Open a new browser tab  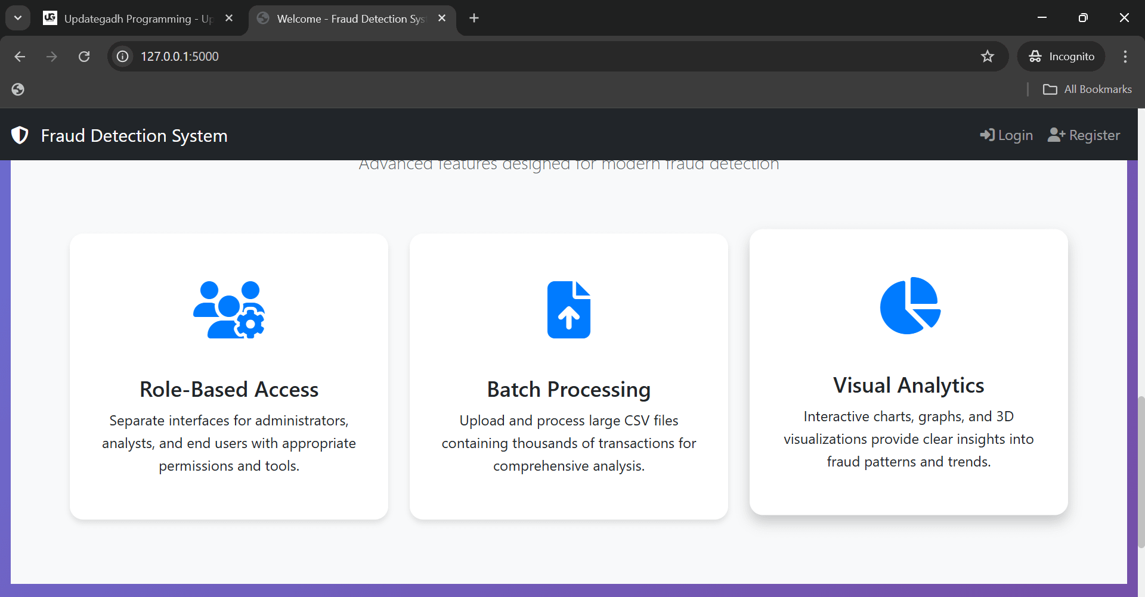pyautogui.click(x=474, y=18)
